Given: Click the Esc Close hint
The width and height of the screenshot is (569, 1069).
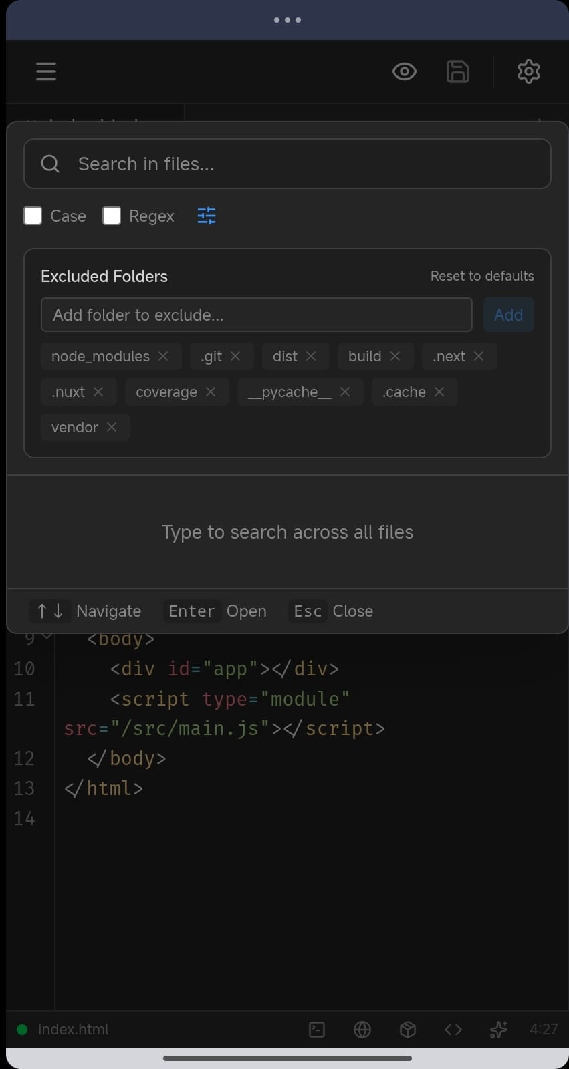Looking at the screenshot, I should tap(331, 611).
